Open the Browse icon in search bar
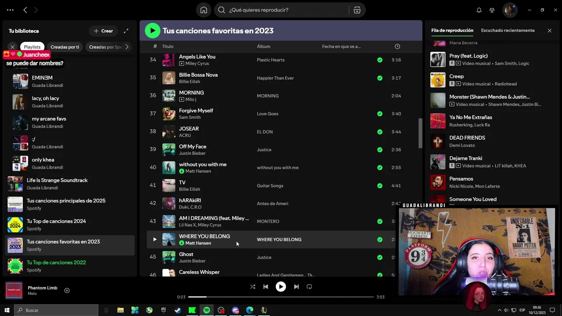 click(357, 10)
